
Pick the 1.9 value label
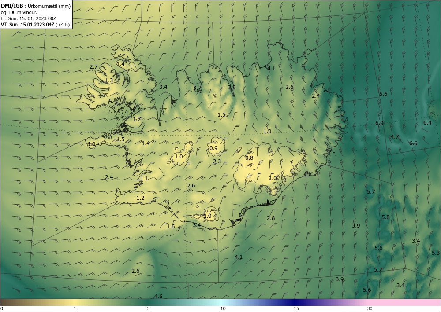(267, 131)
